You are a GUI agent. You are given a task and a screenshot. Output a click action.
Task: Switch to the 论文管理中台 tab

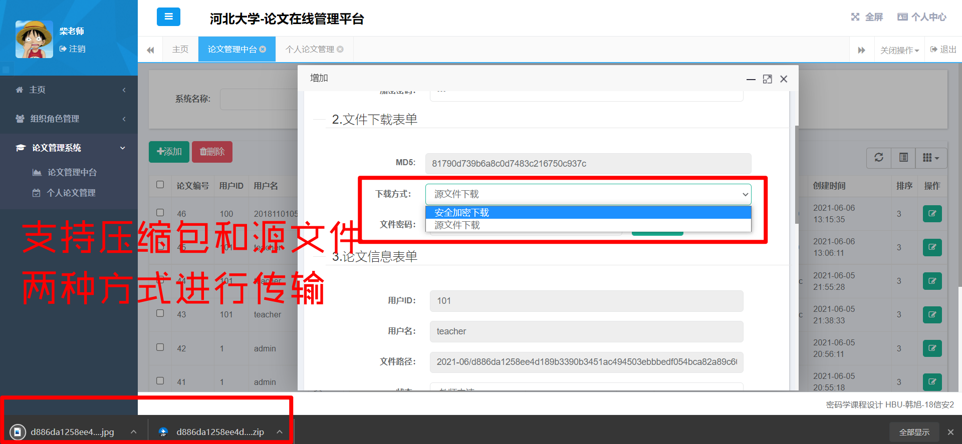pyautogui.click(x=232, y=49)
